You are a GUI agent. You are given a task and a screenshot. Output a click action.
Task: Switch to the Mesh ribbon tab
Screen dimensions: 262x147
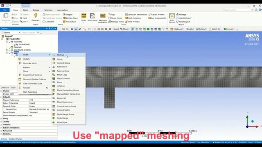click(x=25, y=10)
